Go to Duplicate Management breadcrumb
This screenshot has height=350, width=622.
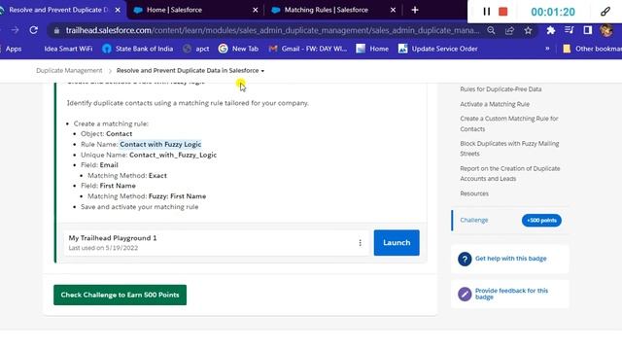(x=69, y=71)
